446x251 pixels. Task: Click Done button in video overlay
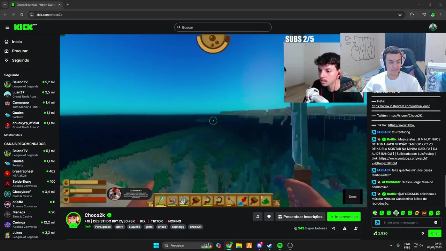(353, 197)
